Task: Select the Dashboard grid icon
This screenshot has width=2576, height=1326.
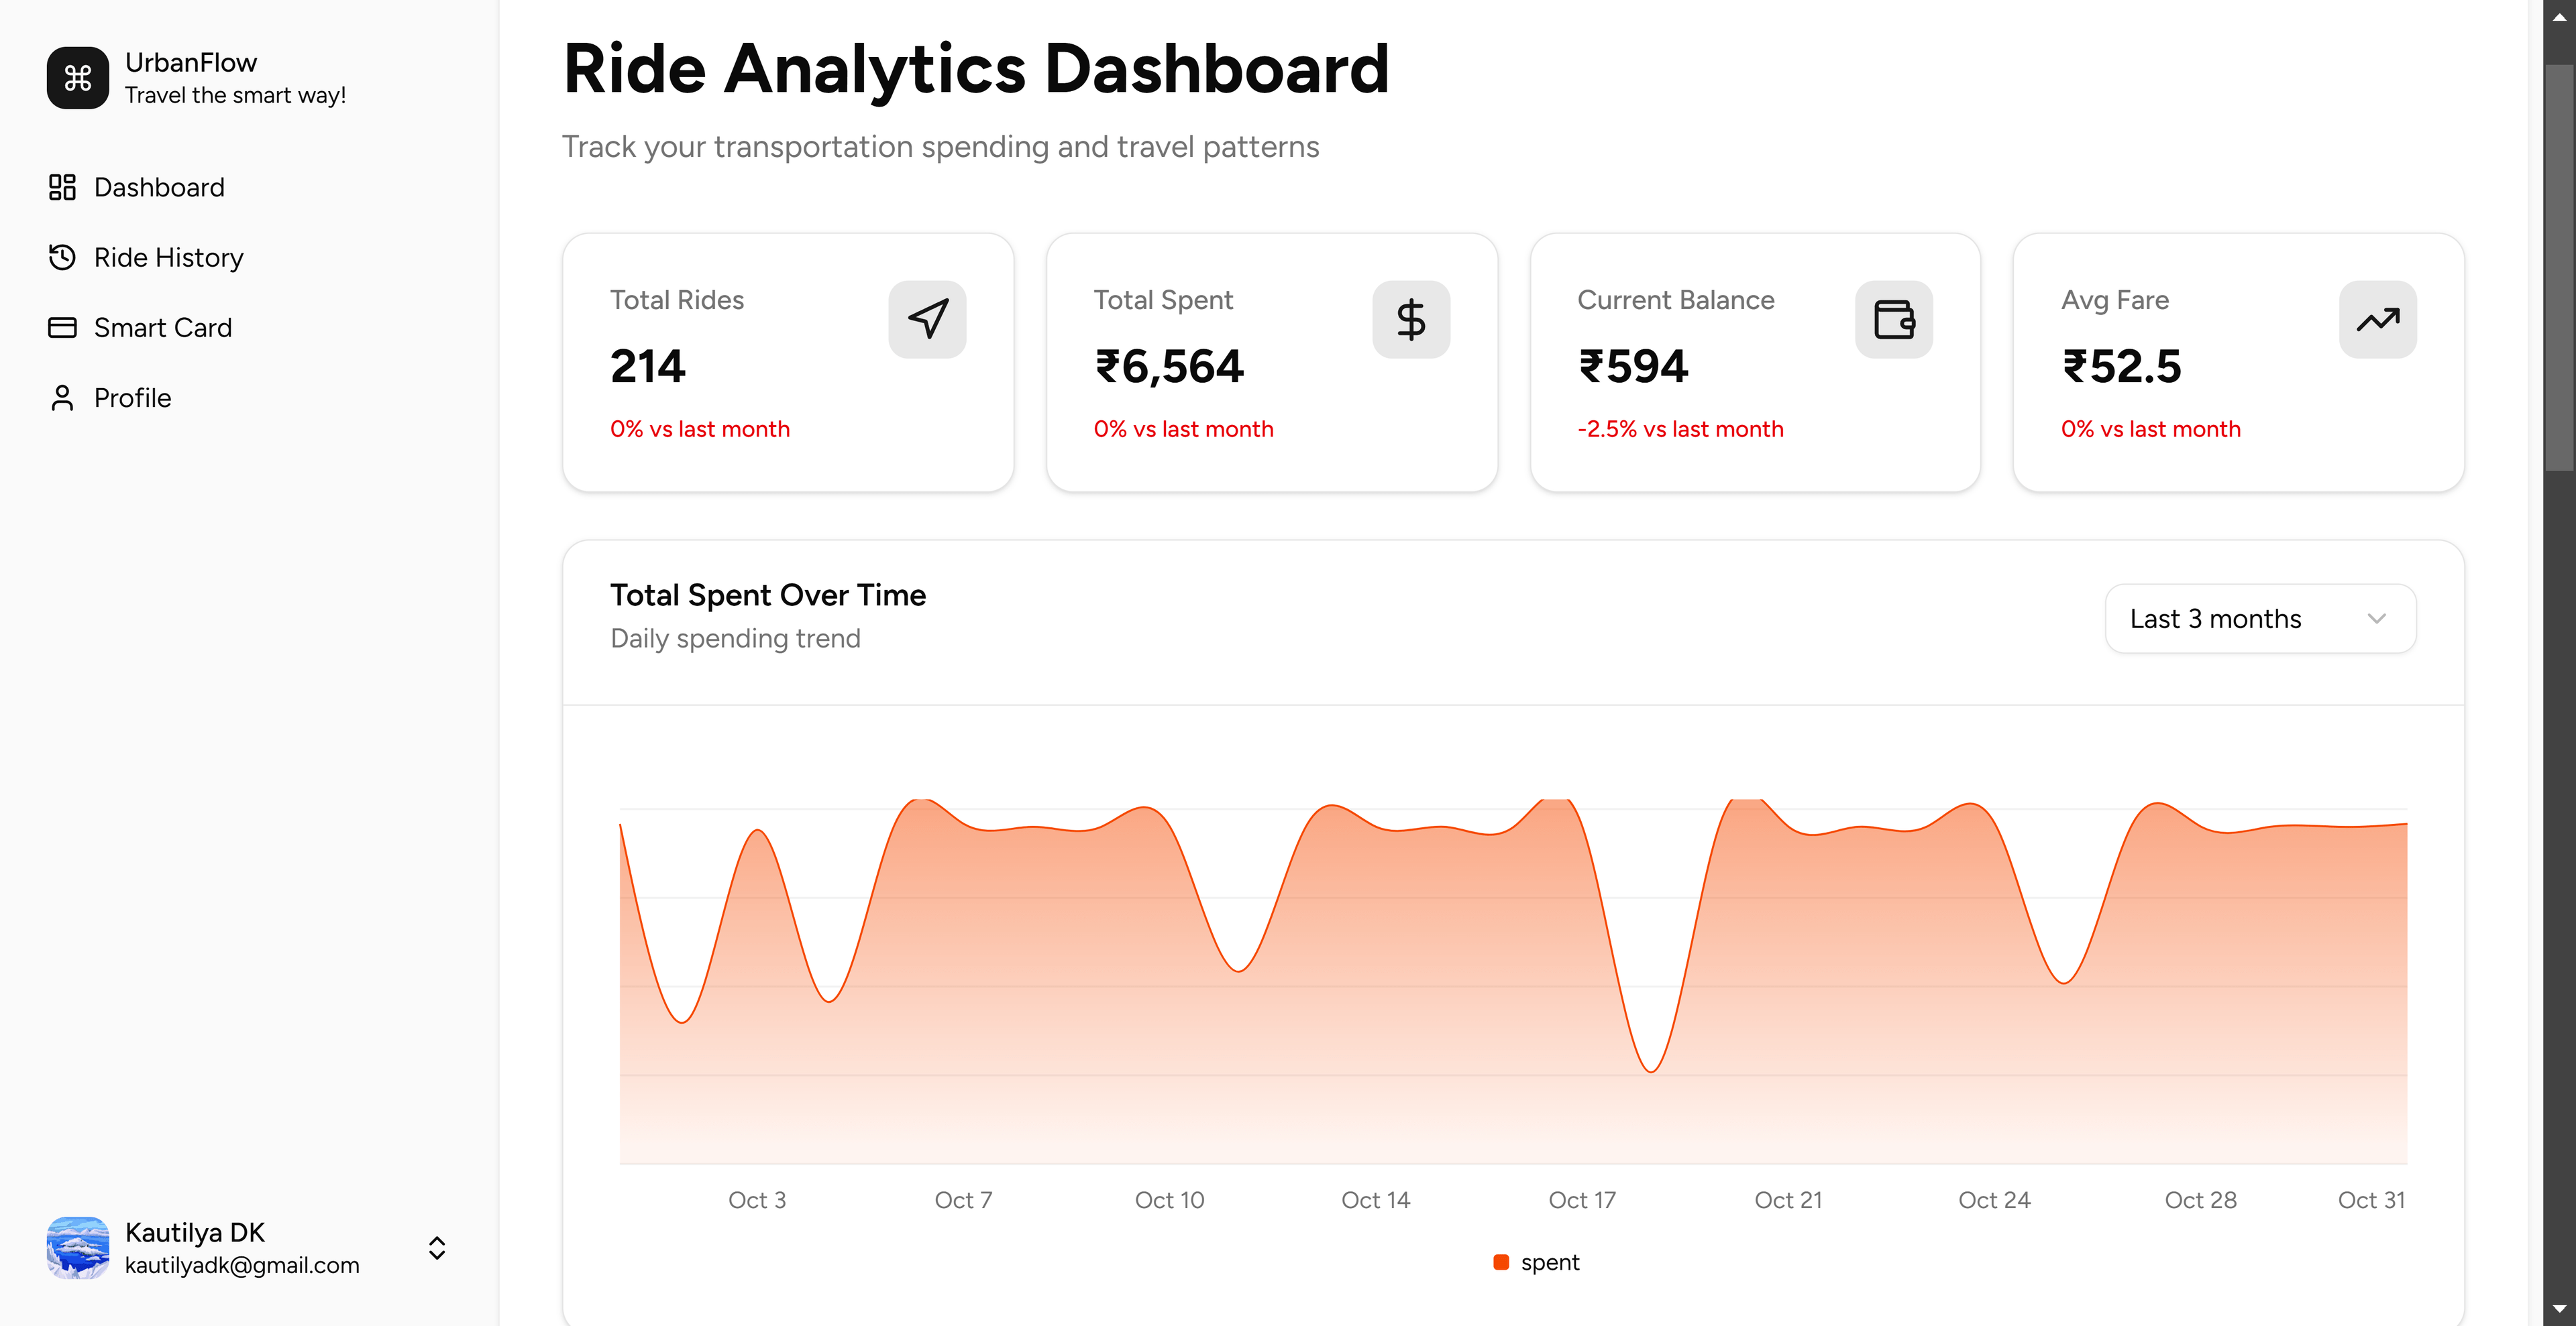Action: [62, 187]
